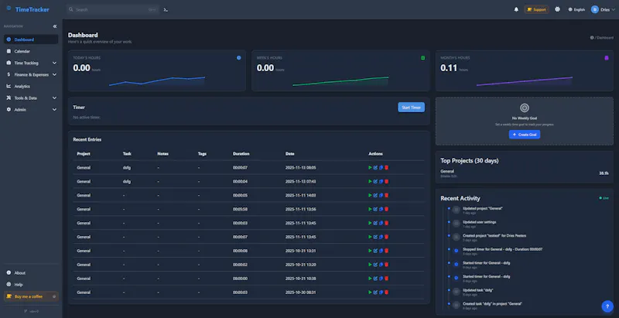Open the Calendar page

(31, 51)
